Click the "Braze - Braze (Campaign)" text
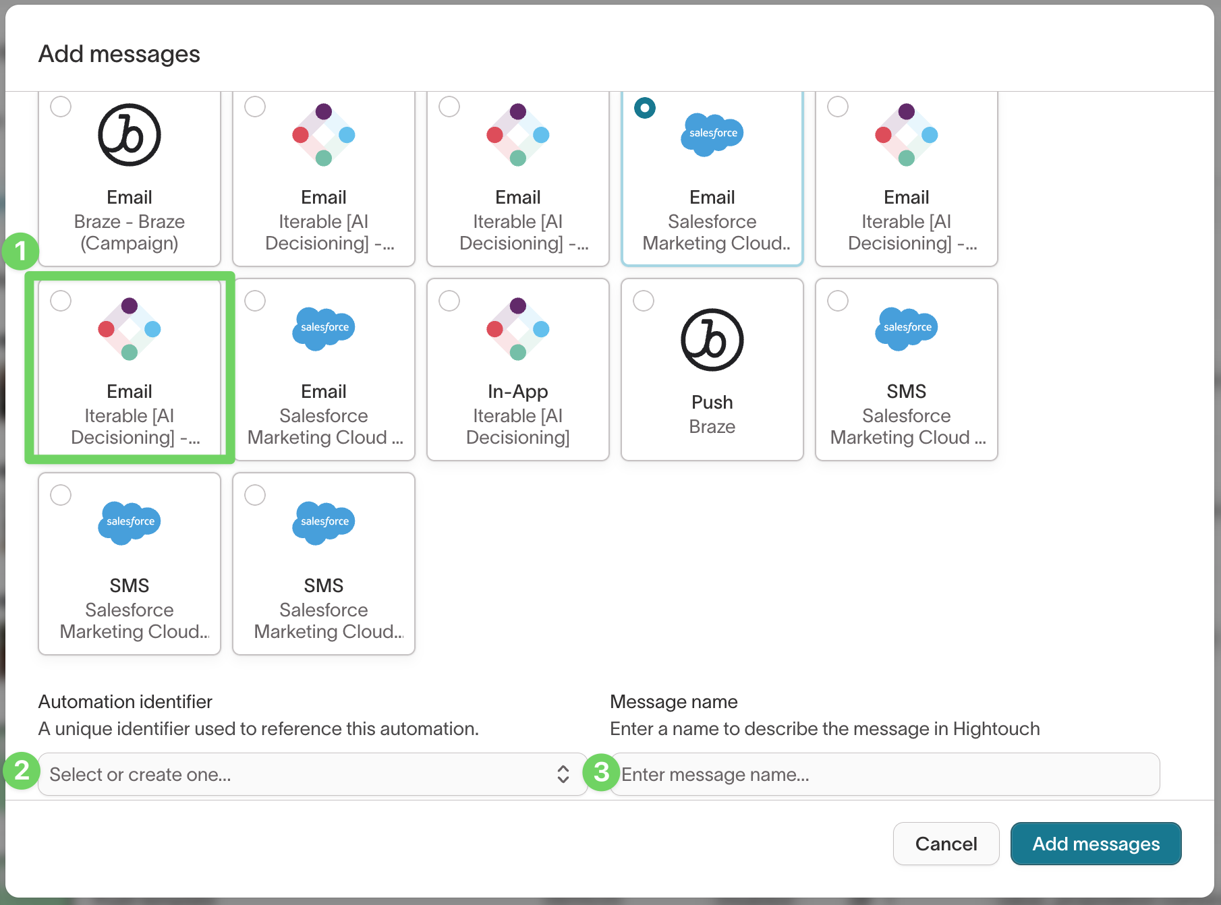 [130, 232]
